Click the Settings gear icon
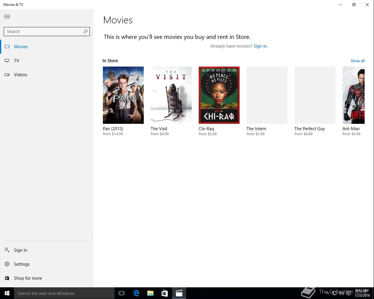The height and width of the screenshot is (299, 374). 7,264
